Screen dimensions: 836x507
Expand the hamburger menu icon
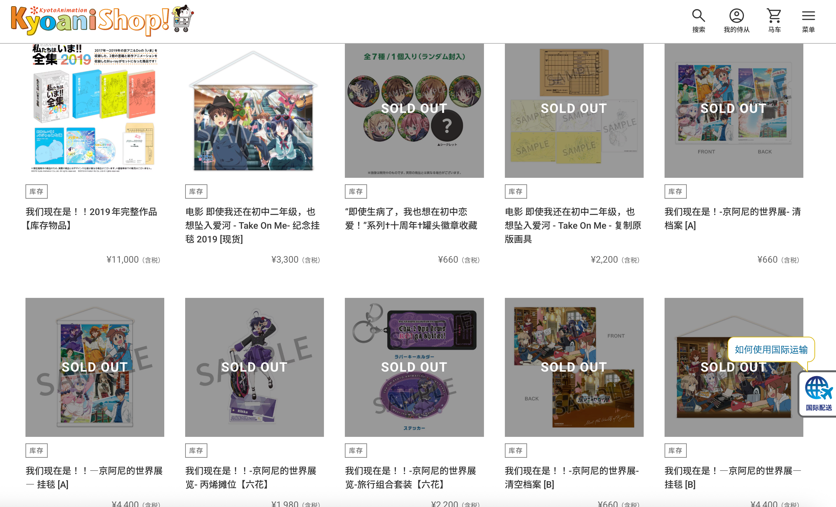tap(808, 16)
